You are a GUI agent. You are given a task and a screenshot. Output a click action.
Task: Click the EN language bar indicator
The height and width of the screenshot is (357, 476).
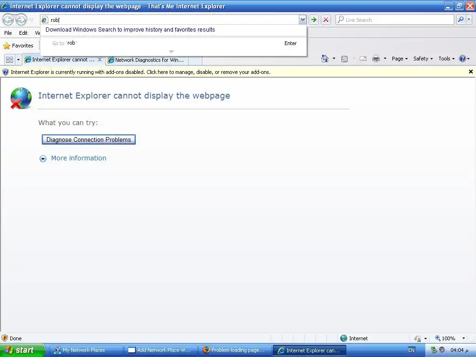[x=411, y=350]
